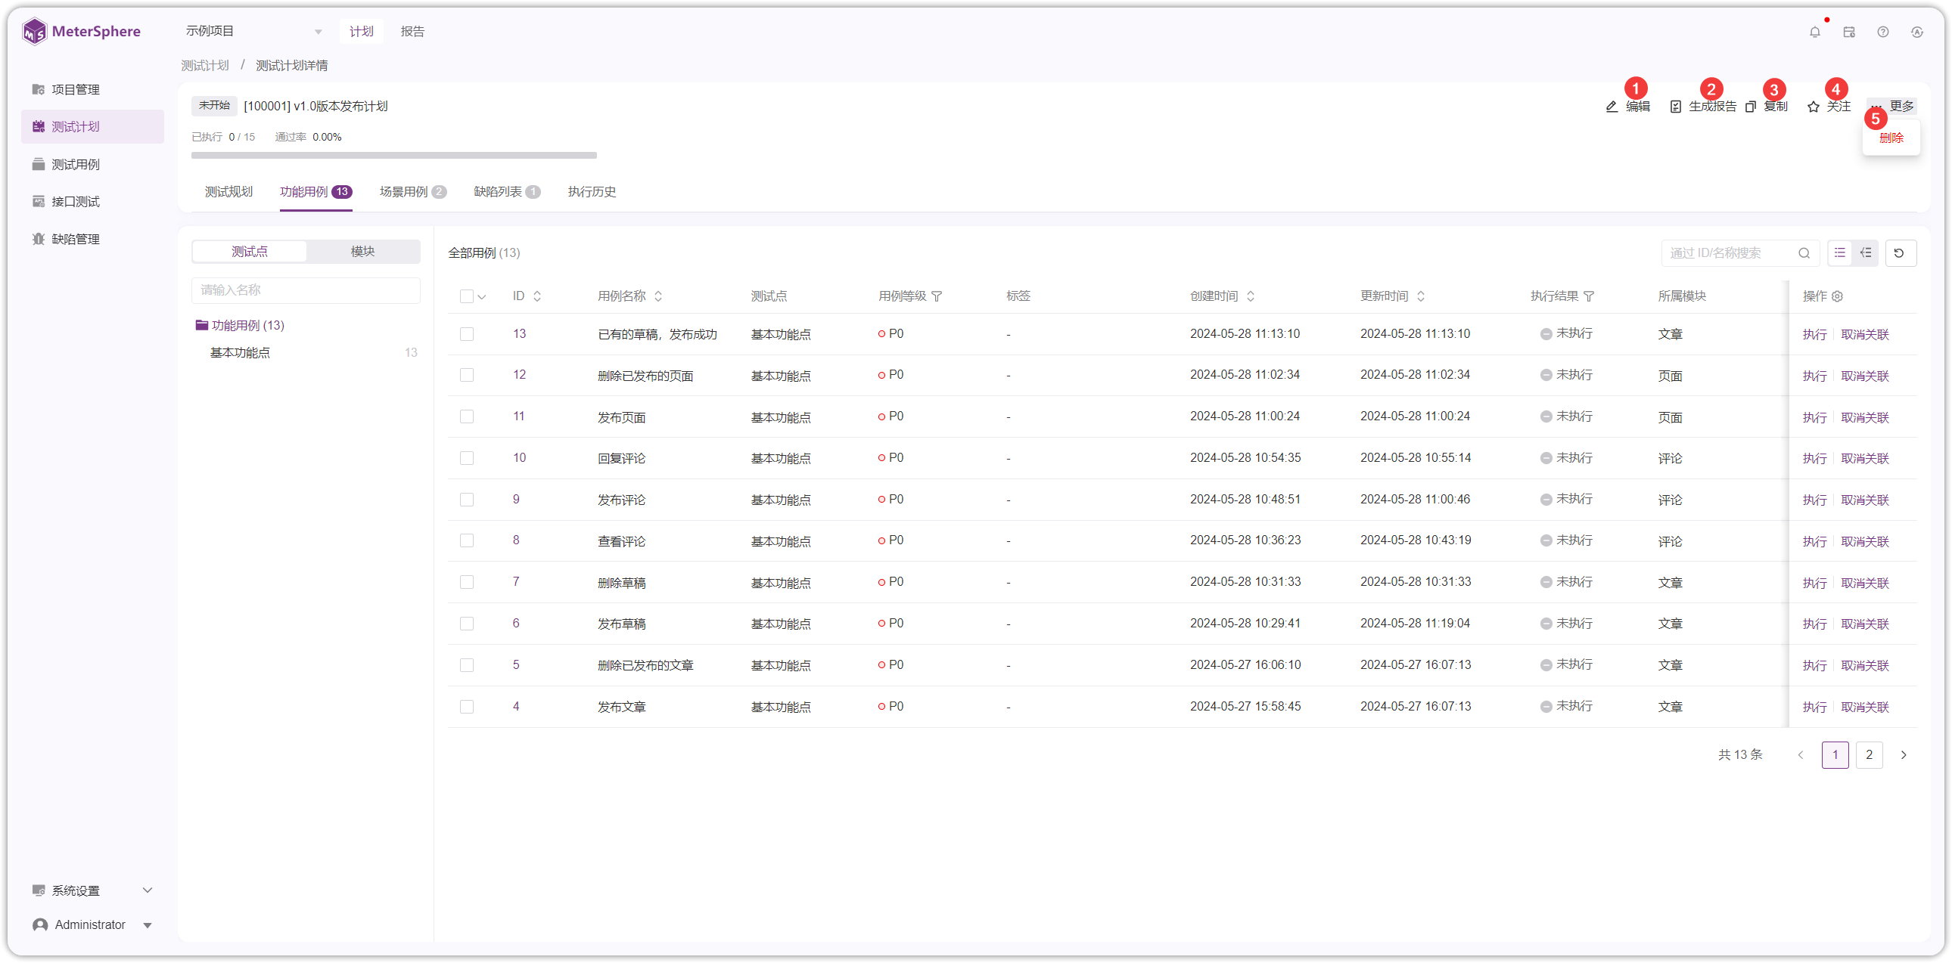Filter by 用例等级 funnel icon

(937, 296)
